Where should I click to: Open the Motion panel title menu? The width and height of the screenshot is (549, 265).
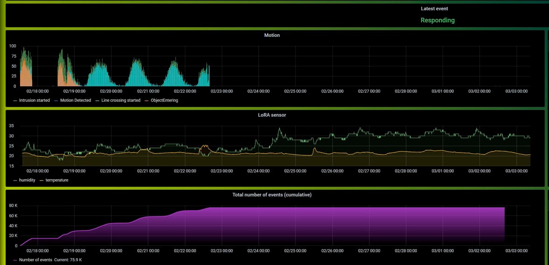tap(272, 35)
